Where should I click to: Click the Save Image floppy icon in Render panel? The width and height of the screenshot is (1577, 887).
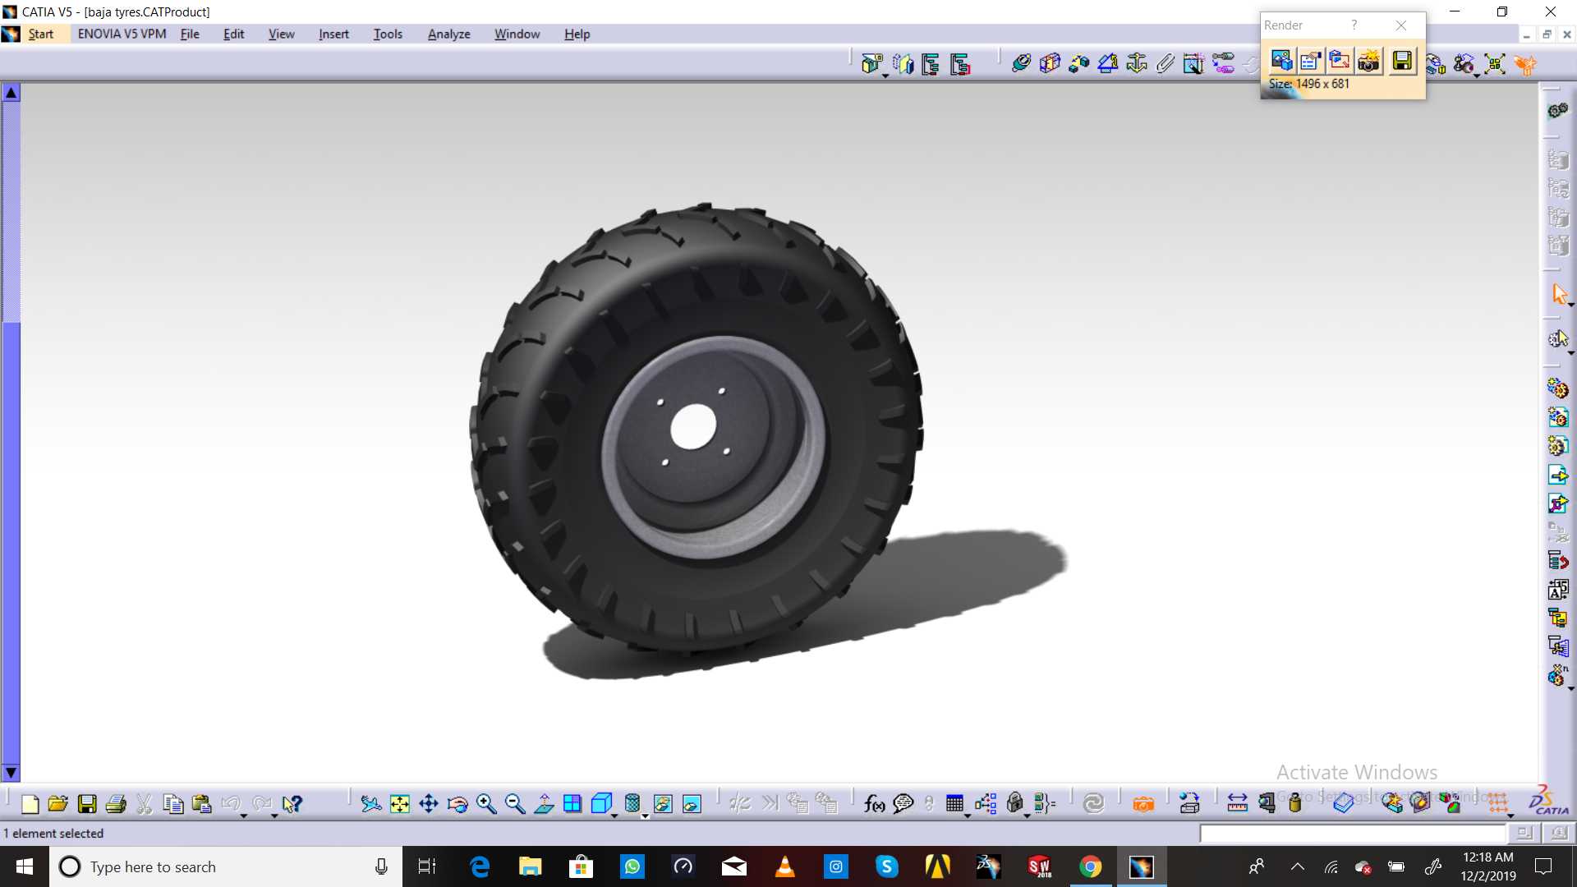pyautogui.click(x=1402, y=61)
